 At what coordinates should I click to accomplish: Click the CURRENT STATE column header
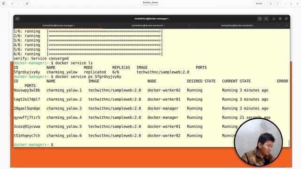236,81
